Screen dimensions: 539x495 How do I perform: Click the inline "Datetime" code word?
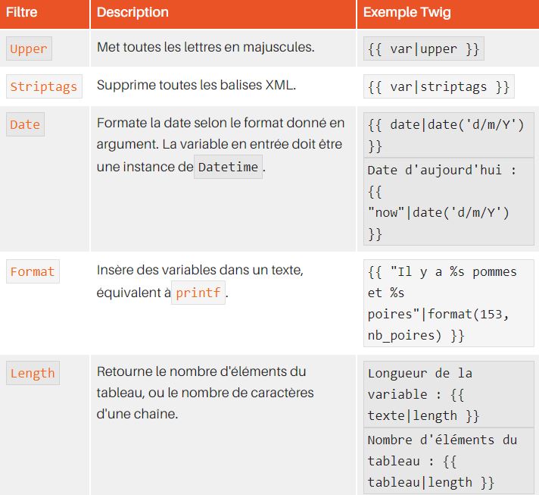(x=228, y=167)
